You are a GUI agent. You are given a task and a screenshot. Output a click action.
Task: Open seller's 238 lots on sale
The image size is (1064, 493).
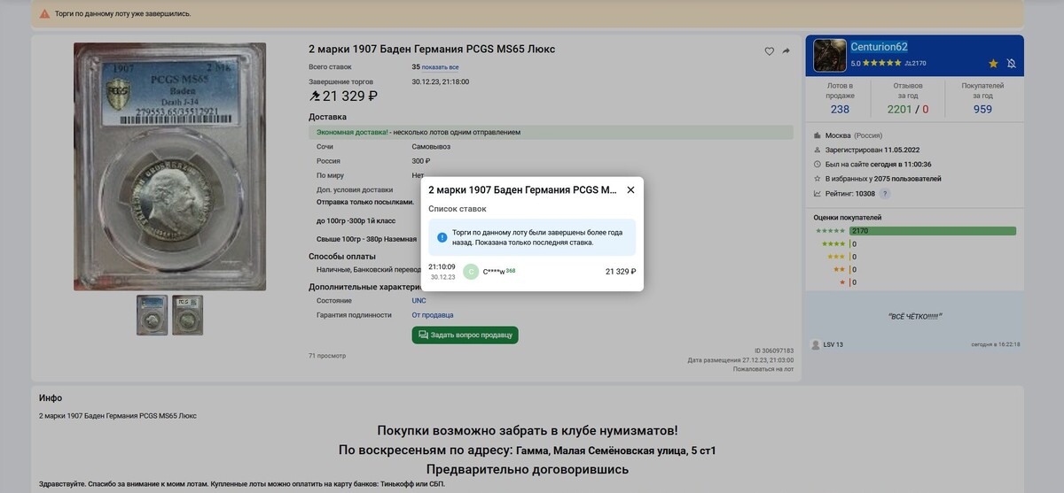pos(840,110)
